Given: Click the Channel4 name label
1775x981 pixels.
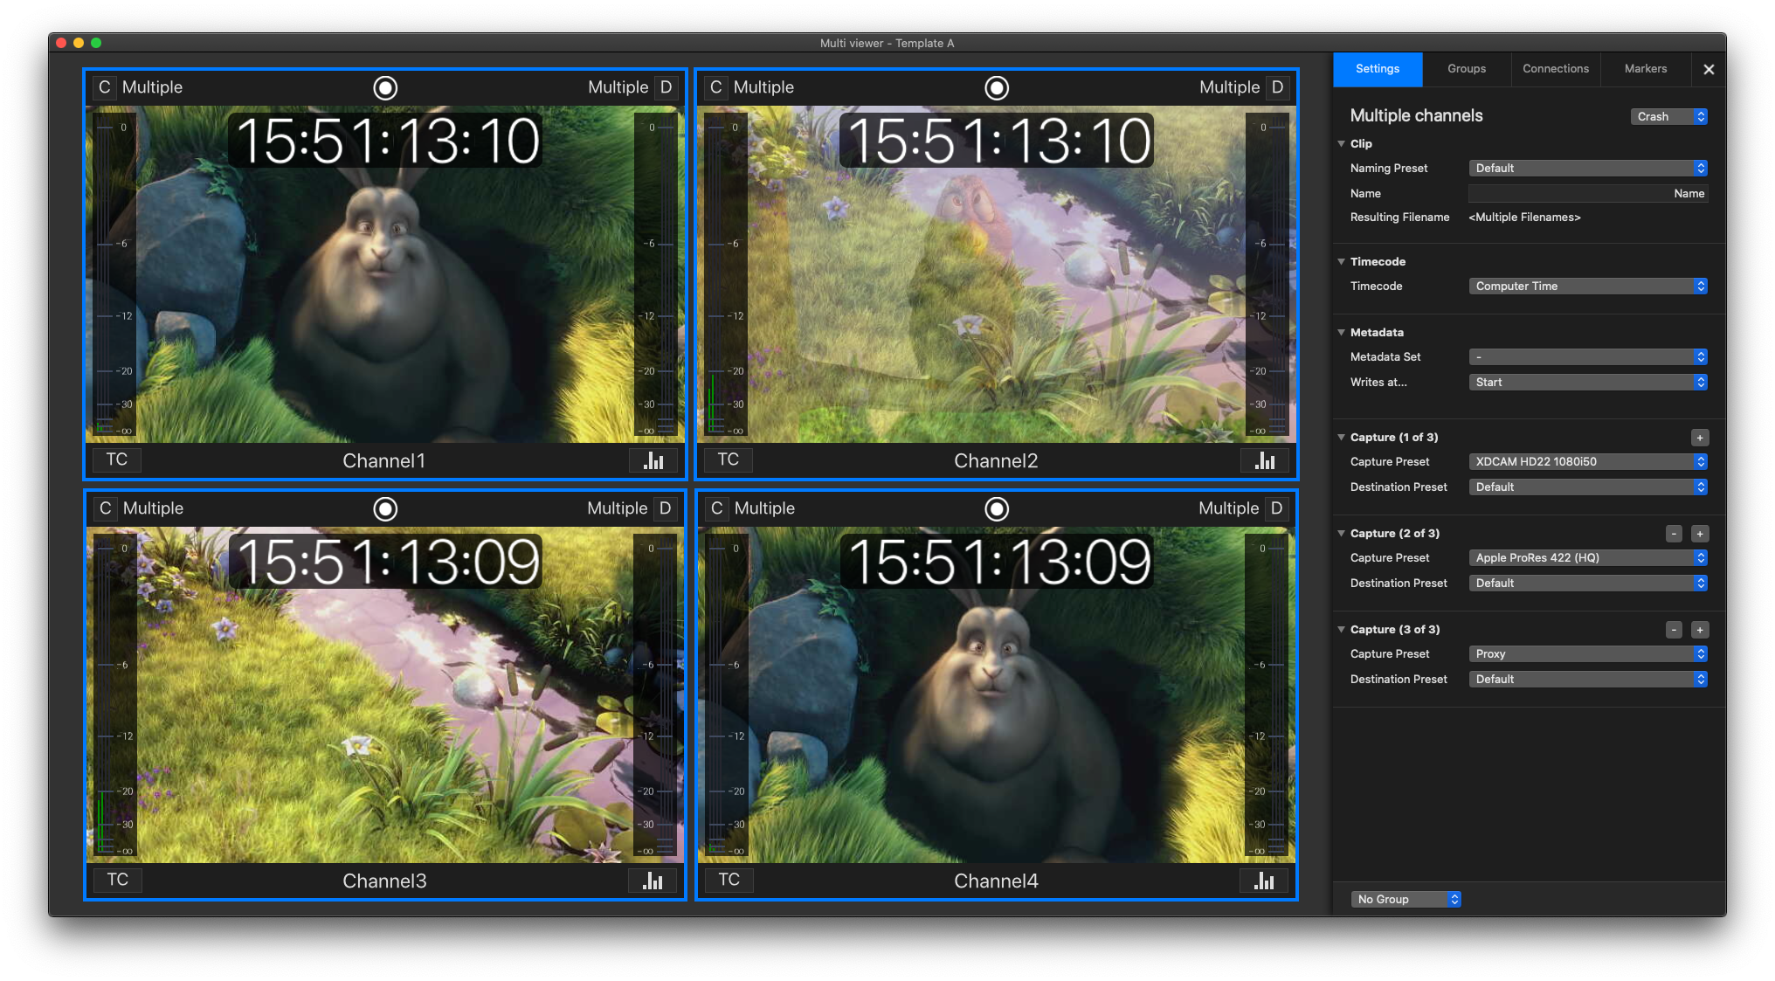Looking at the screenshot, I should click(996, 881).
